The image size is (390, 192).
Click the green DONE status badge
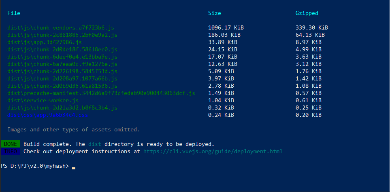tap(11, 144)
